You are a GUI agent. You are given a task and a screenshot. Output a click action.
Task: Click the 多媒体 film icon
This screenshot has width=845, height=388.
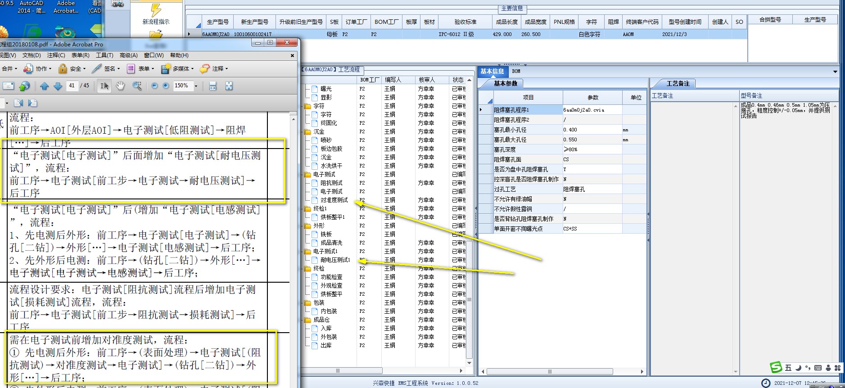[x=165, y=69]
